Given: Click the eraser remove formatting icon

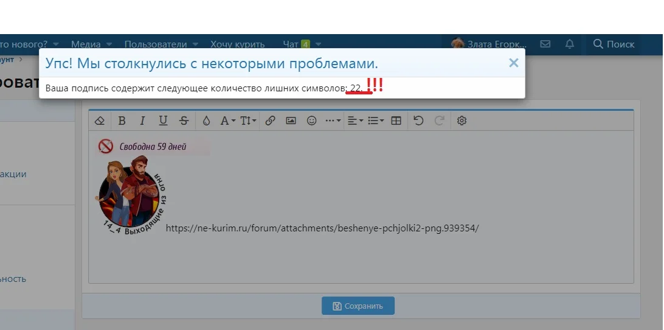Looking at the screenshot, I should [x=100, y=121].
